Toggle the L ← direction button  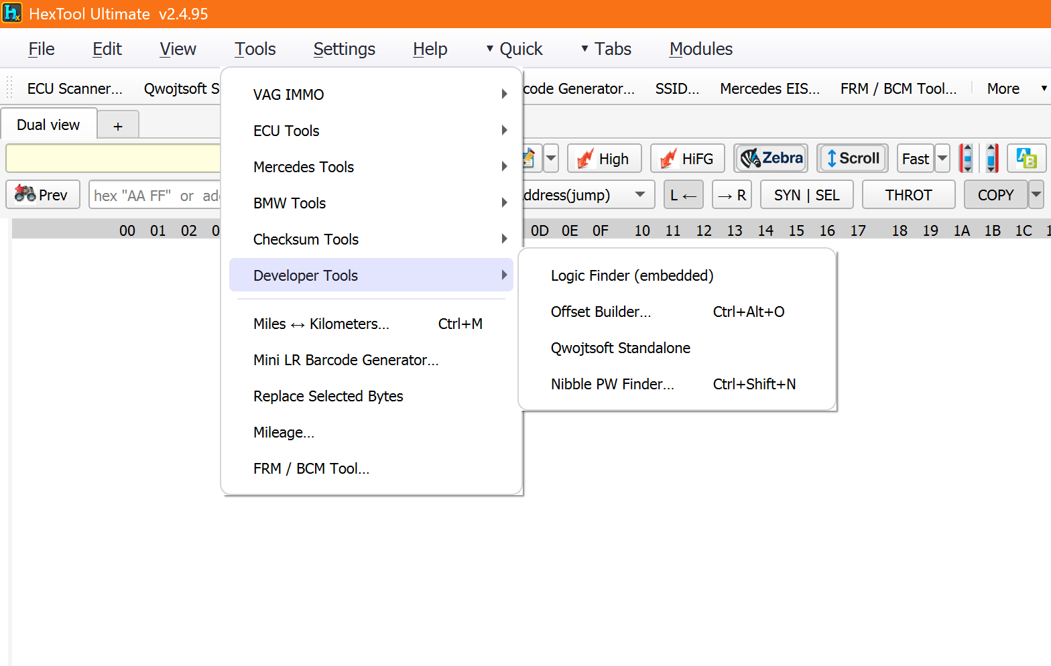tap(684, 195)
